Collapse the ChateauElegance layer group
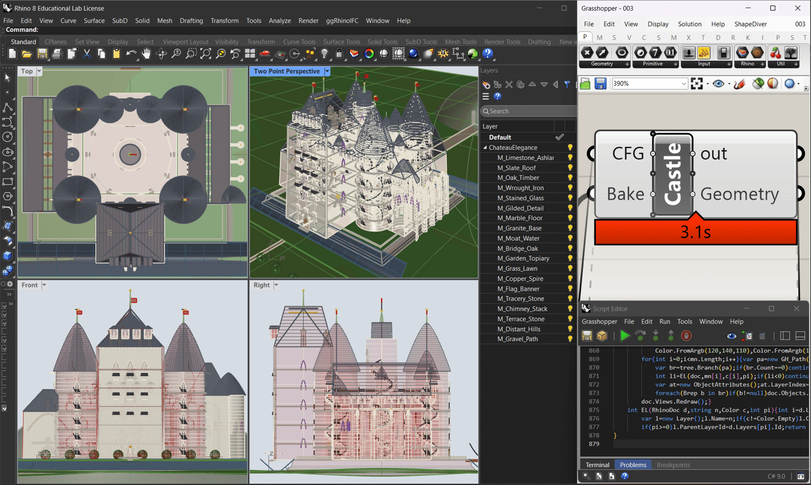This screenshot has height=485, width=811. coord(485,148)
